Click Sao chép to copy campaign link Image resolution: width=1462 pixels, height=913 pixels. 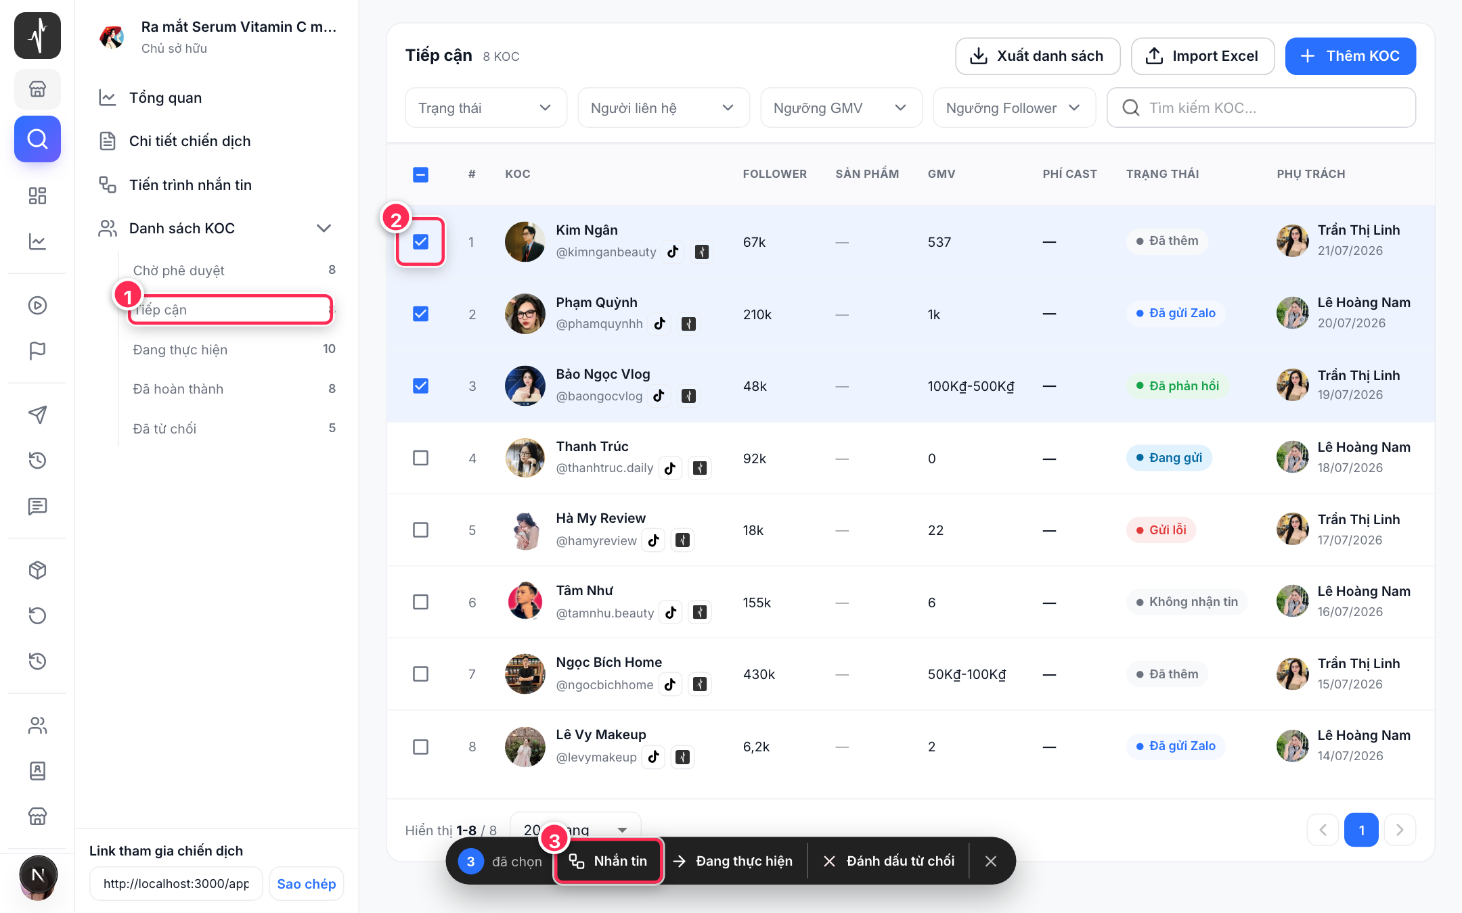(x=306, y=884)
